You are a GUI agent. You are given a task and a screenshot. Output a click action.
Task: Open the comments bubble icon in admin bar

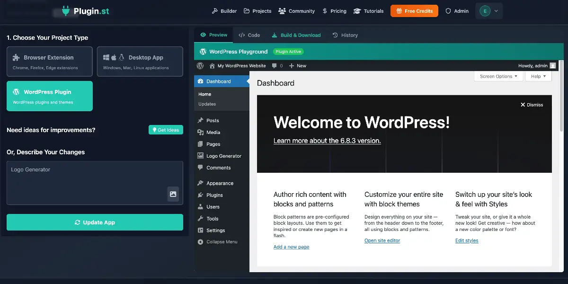275,66
